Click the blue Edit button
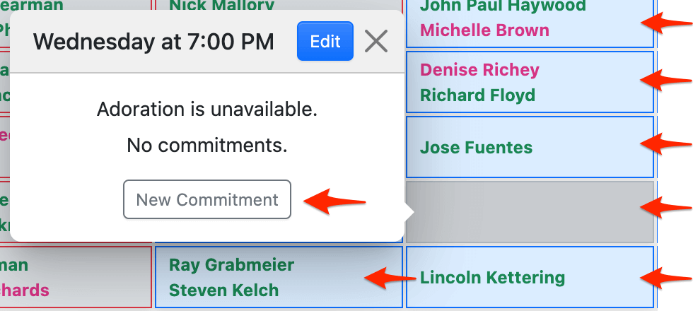Viewport: 693px width, 311px height. 325,41
